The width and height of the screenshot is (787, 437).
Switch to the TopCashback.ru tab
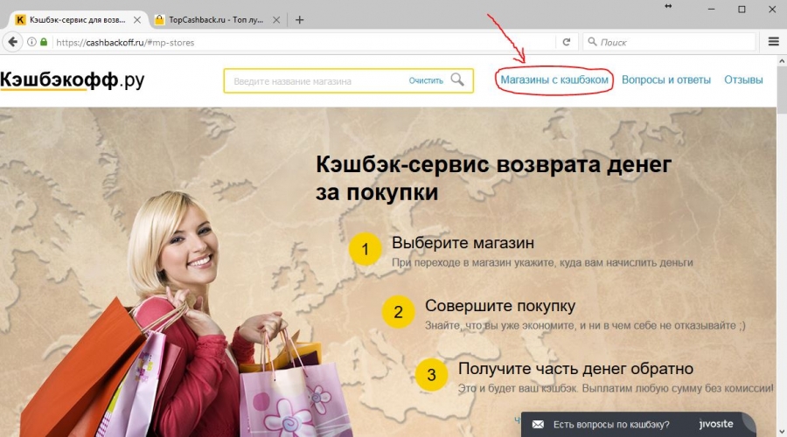tap(216, 20)
